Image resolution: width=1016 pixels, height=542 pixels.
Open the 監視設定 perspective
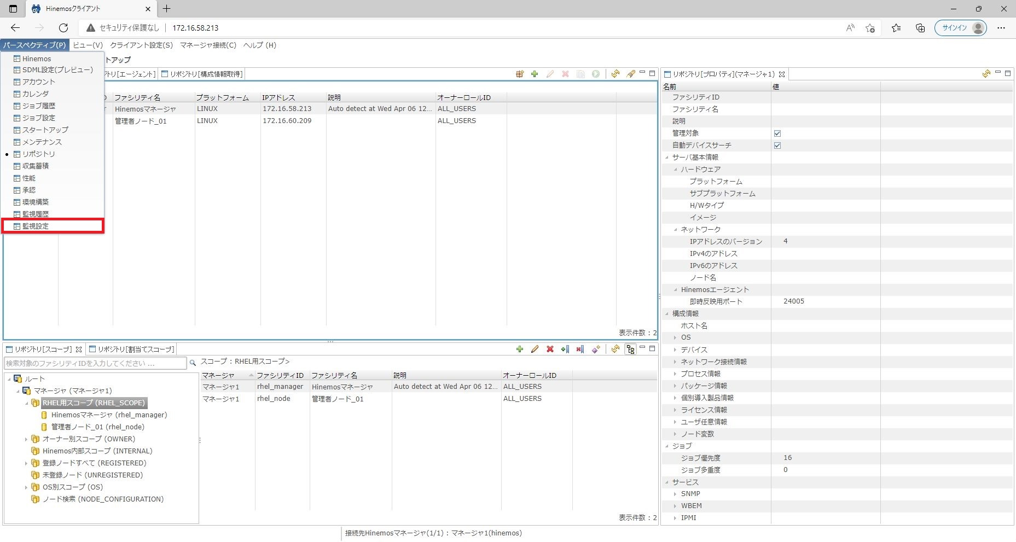[x=53, y=226]
